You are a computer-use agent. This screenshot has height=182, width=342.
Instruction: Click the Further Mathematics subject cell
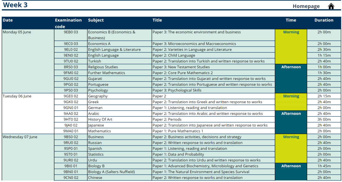click(119, 73)
